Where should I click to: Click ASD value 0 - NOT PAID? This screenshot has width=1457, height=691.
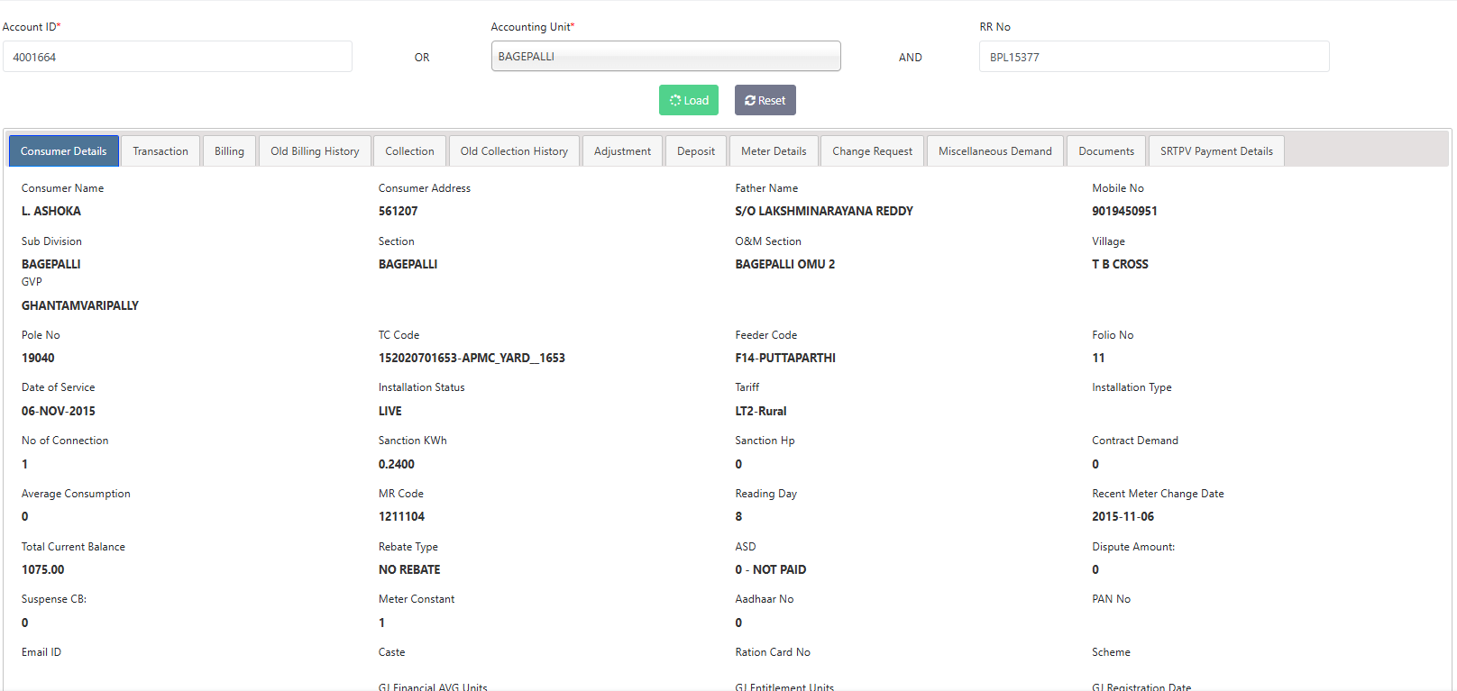coord(771,569)
